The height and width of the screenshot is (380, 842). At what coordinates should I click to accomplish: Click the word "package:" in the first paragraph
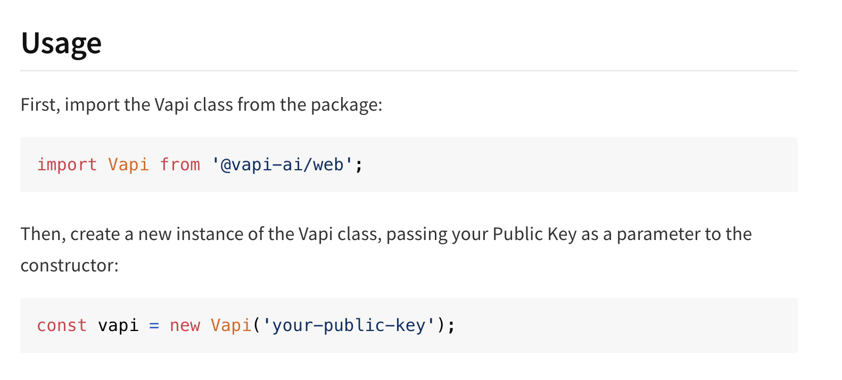click(x=346, y=105)
